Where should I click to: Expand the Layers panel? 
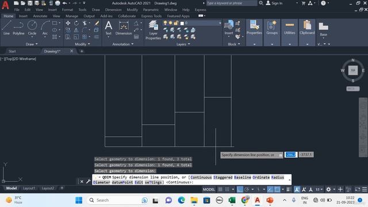point(183,44)
